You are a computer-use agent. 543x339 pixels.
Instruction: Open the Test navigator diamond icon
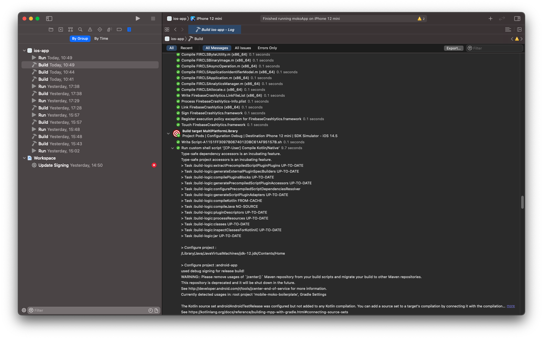[100, 29]
